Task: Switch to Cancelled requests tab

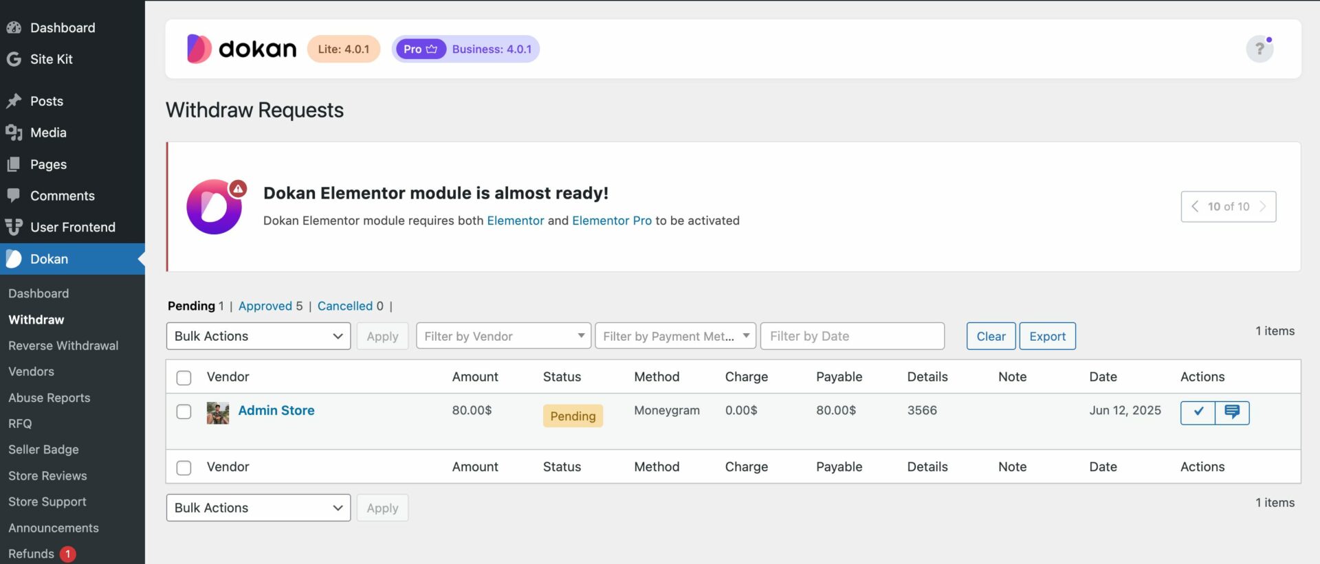Action: coord(345,306)
